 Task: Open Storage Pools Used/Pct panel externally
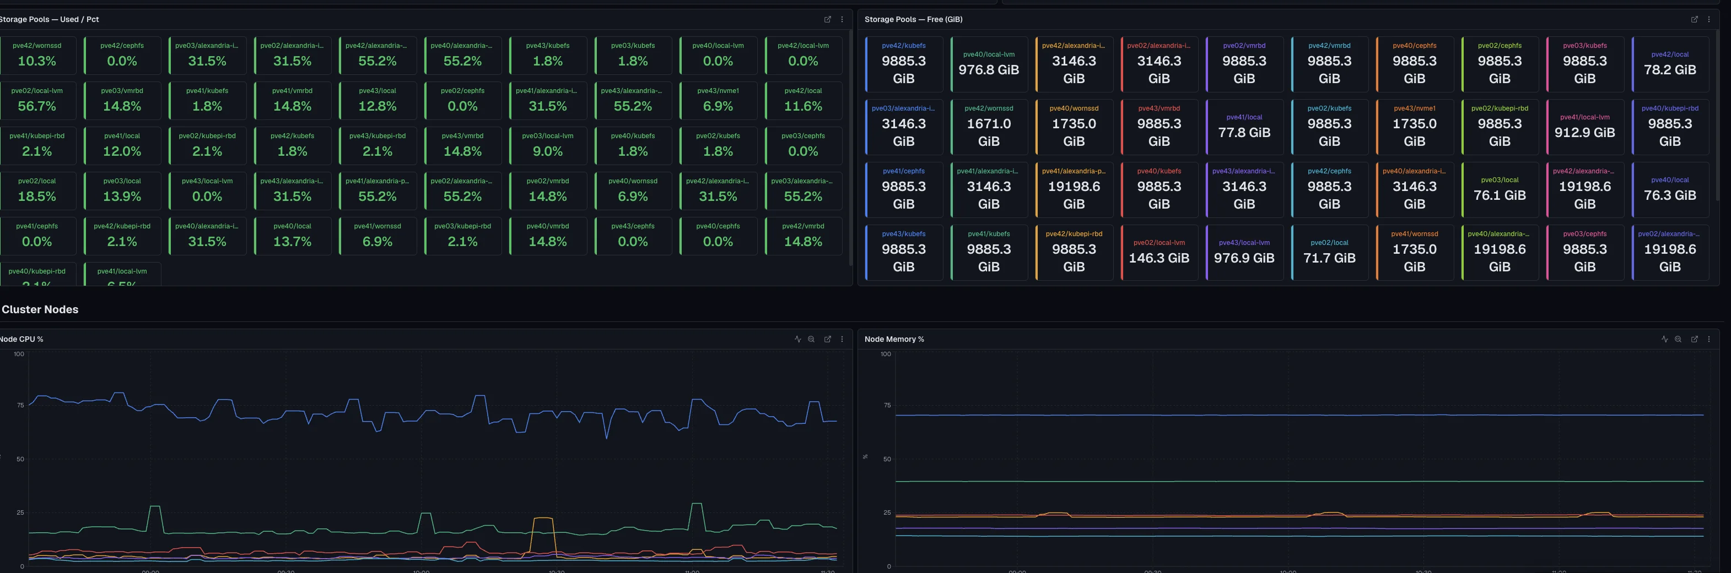point(827,19)
